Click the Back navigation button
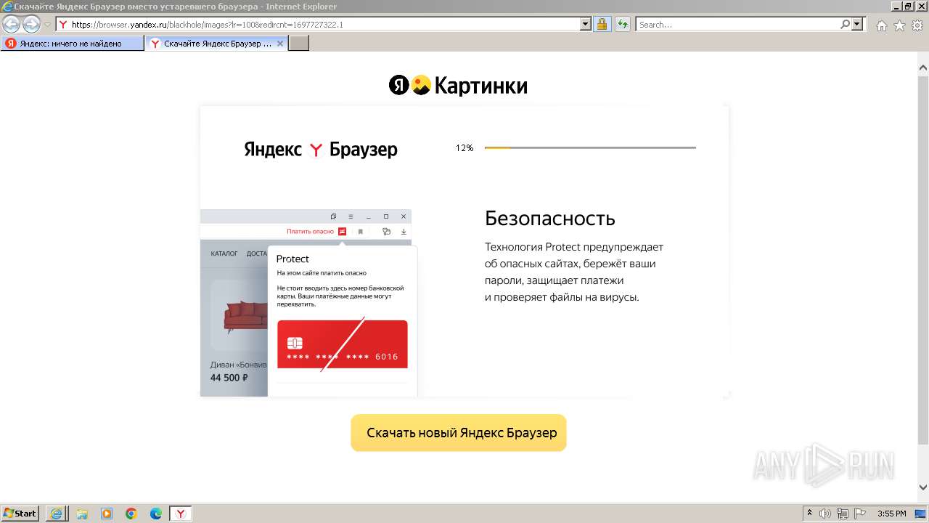The image size is (929, 523). pos(12,24)
